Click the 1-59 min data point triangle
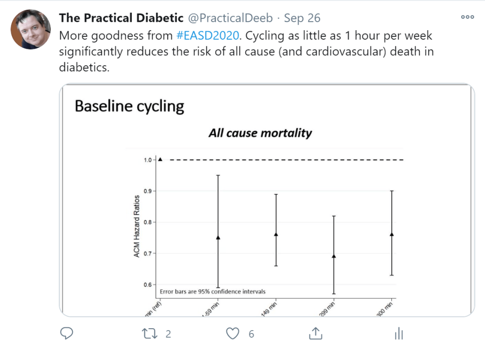485x349 pixels. 218,237
